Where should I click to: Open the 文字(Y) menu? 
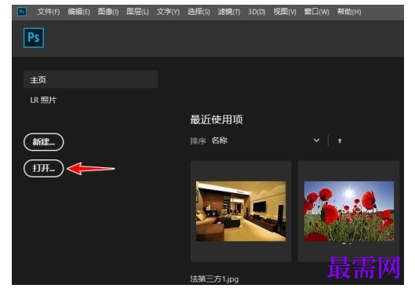(168, 12)
